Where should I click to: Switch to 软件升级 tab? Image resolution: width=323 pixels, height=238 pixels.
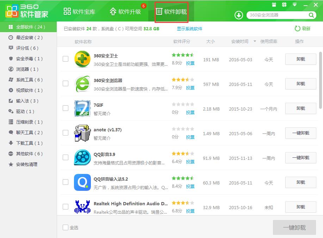click(x=125, y=12)
